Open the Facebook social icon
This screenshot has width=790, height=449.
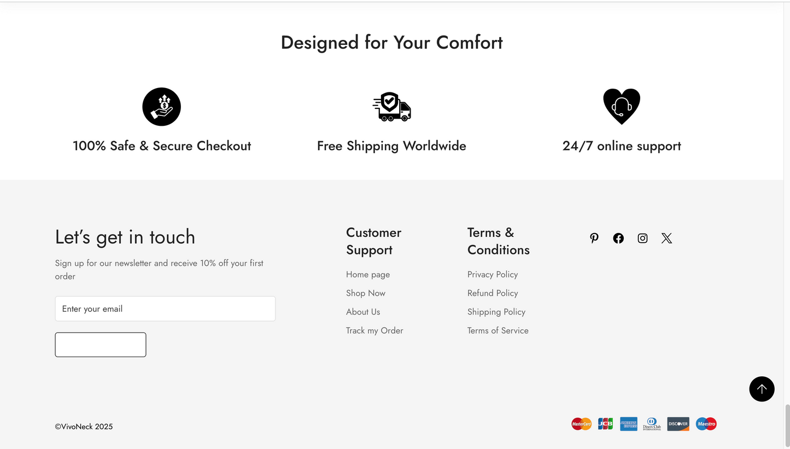(x=618, y=238)
